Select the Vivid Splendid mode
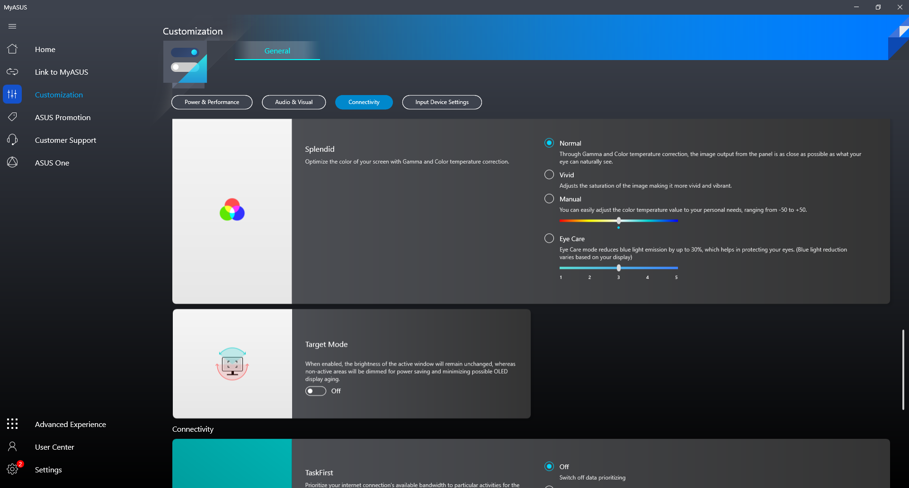909x488 pixels. point(549,174)
